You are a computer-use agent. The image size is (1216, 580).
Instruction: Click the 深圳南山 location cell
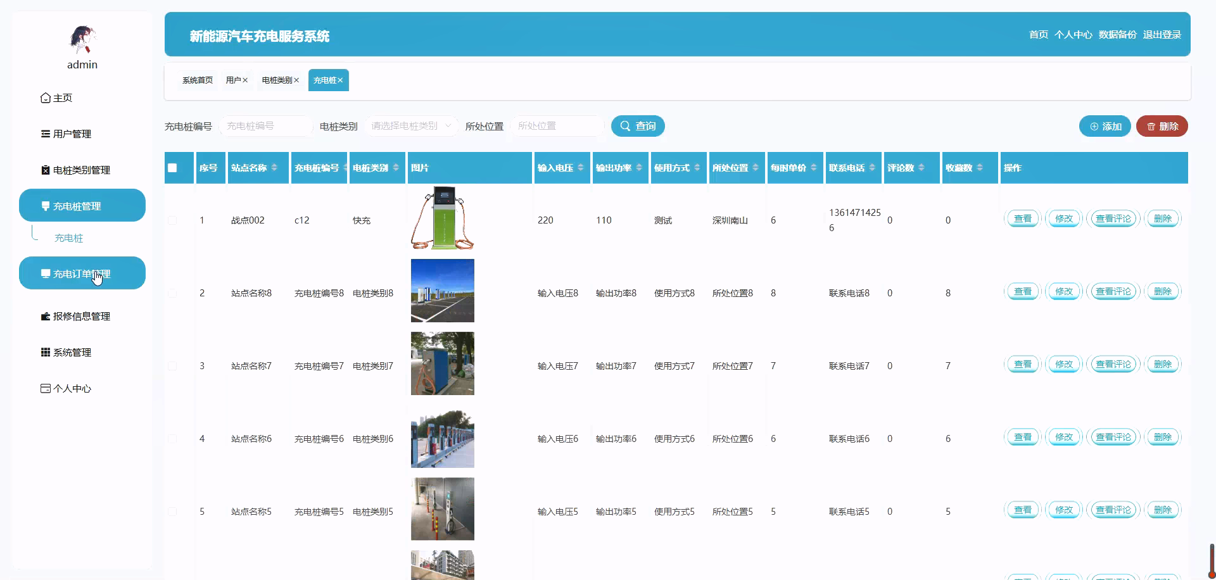point(730,220)
